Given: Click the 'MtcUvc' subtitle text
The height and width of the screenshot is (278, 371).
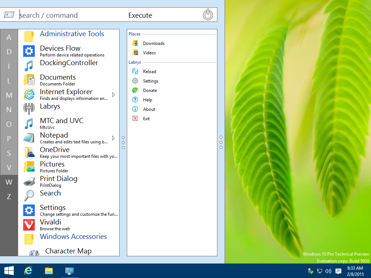Looking at the screenshot, I should pyautogui.click(x=47, y=127).
